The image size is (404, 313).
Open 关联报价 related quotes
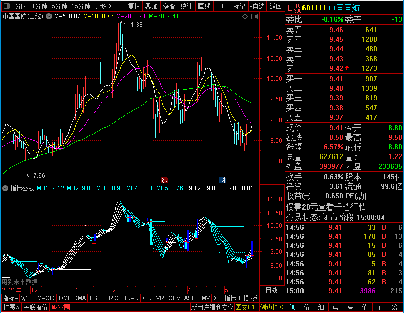pos(35,307)
